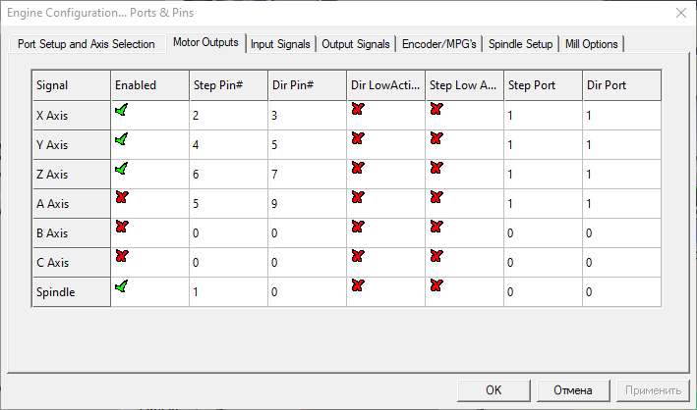Disable the Z Axis Enabled checkmark

(x=122, y=169)
